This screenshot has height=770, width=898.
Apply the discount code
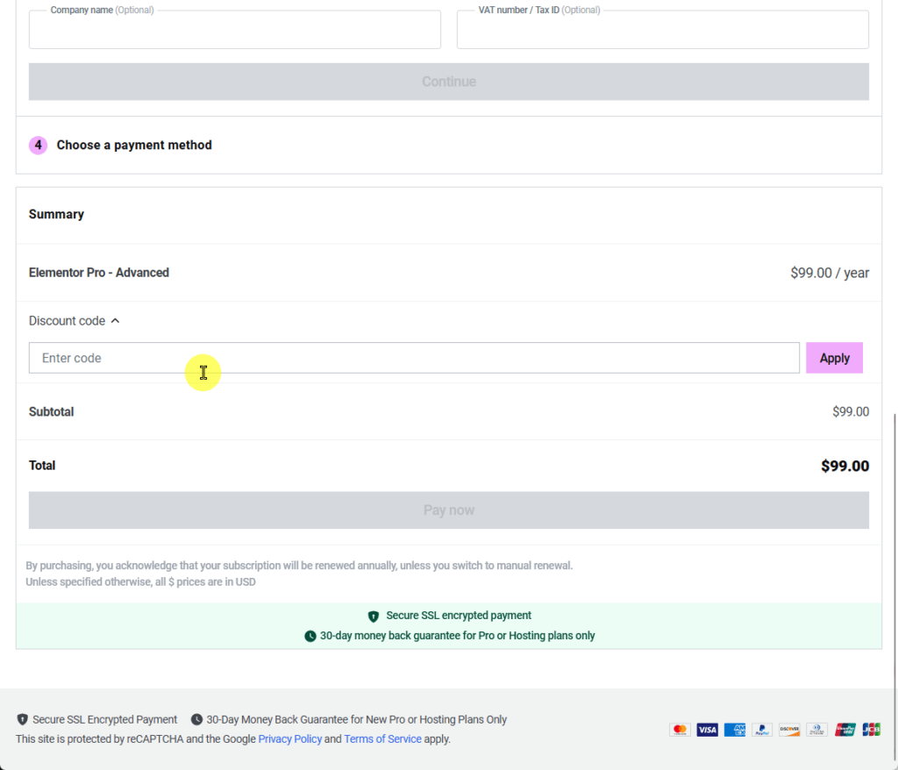click(x=834, y=358)
